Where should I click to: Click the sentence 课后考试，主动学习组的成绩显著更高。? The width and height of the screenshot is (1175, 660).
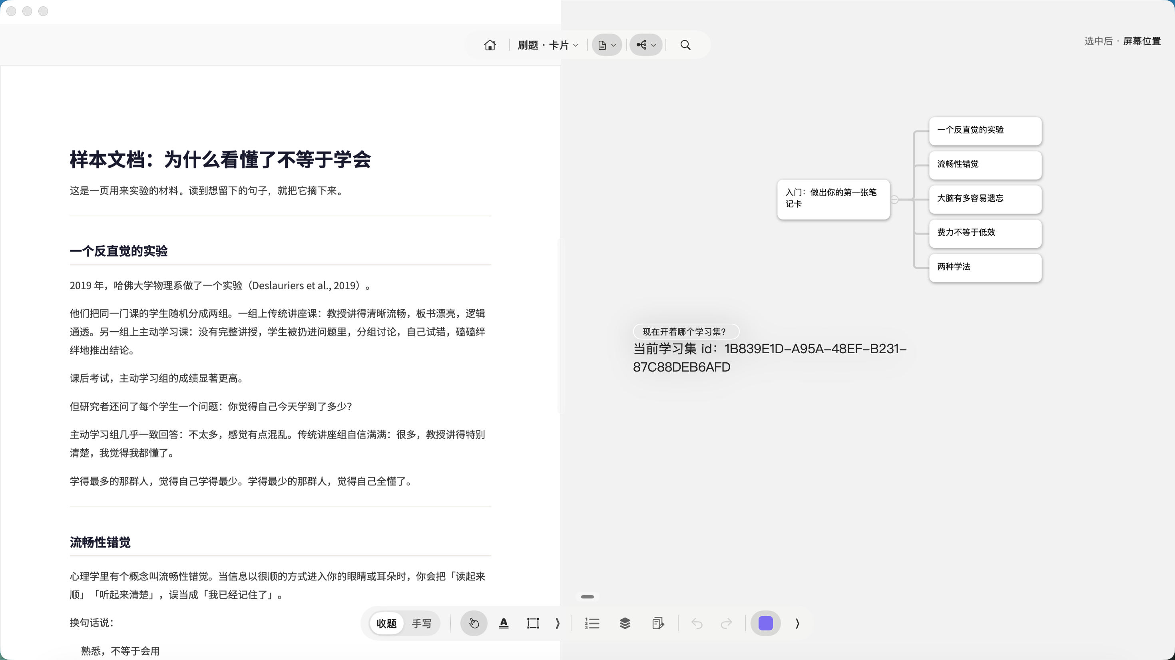158,378
